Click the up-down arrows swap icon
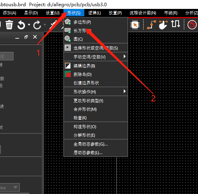Viewport: 198px width, 194px height. tap(176, 24)
